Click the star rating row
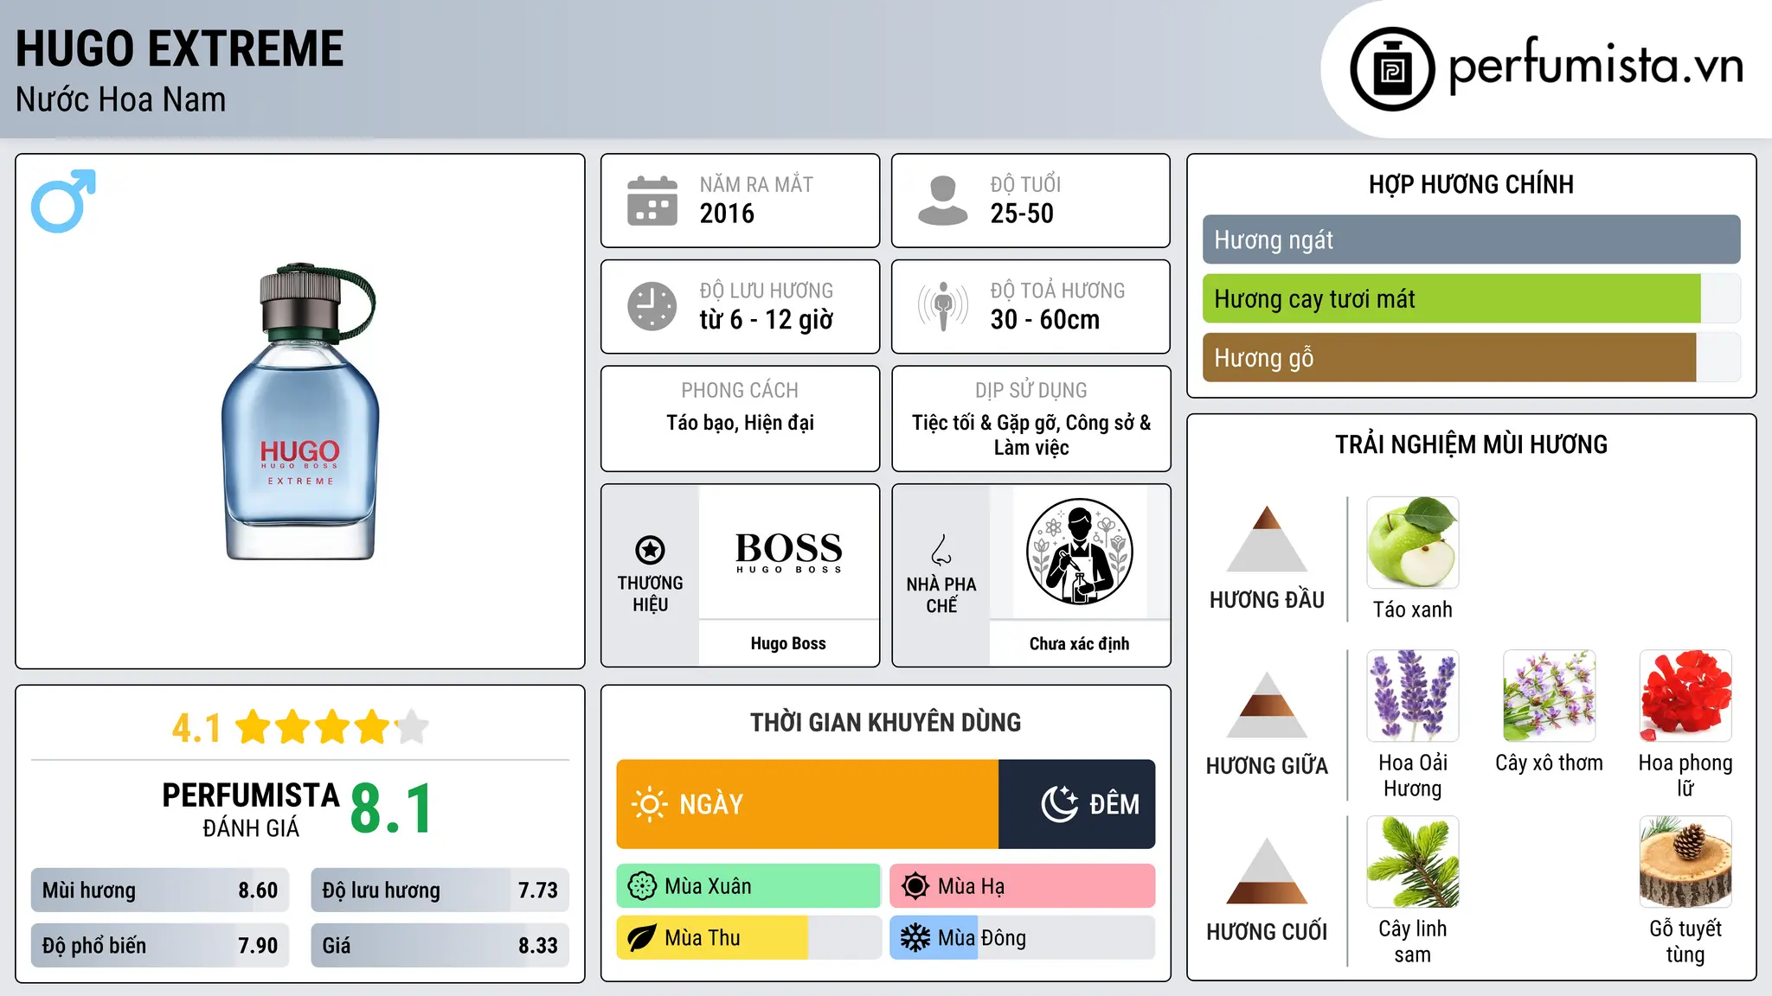The width and height of the screenshot is (1772, 996). (332, 727)
